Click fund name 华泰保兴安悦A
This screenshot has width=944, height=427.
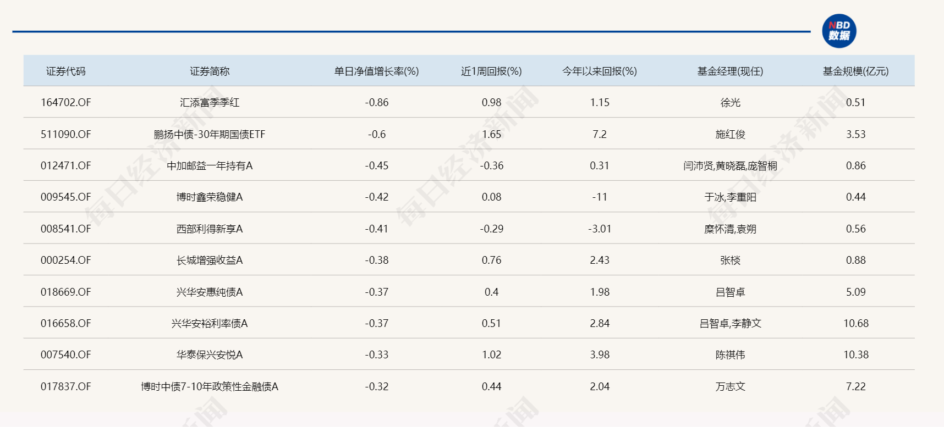(210, 354)
